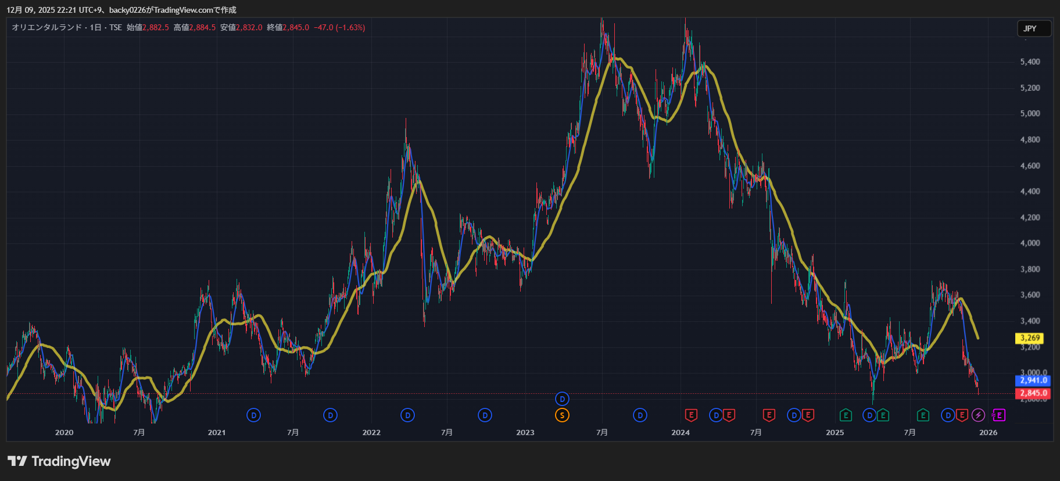Click the オリエンタルランド symbol title

pyautogui.click(x=46, y=27)
